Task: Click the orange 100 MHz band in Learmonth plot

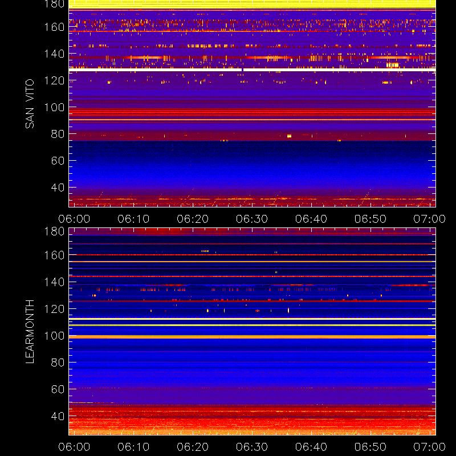Action: point(252,337)
